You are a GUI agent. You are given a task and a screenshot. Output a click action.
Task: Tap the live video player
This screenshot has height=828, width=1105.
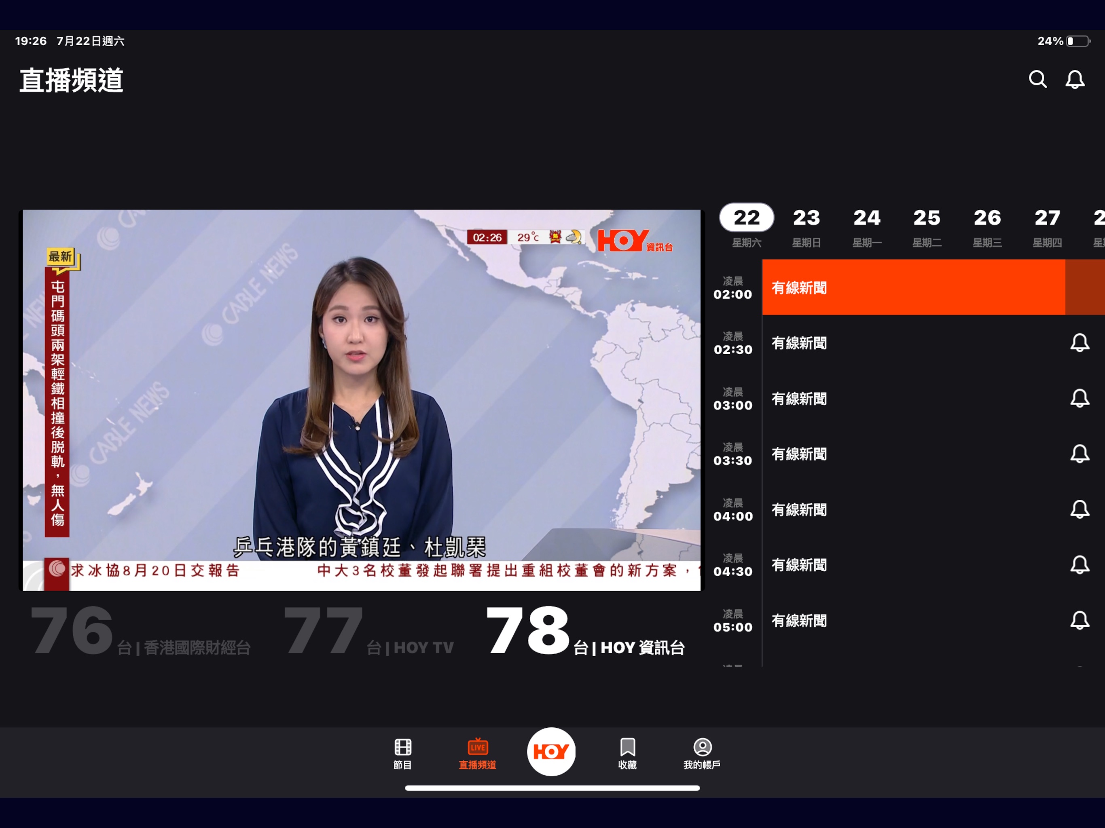[x=362, y=400]
